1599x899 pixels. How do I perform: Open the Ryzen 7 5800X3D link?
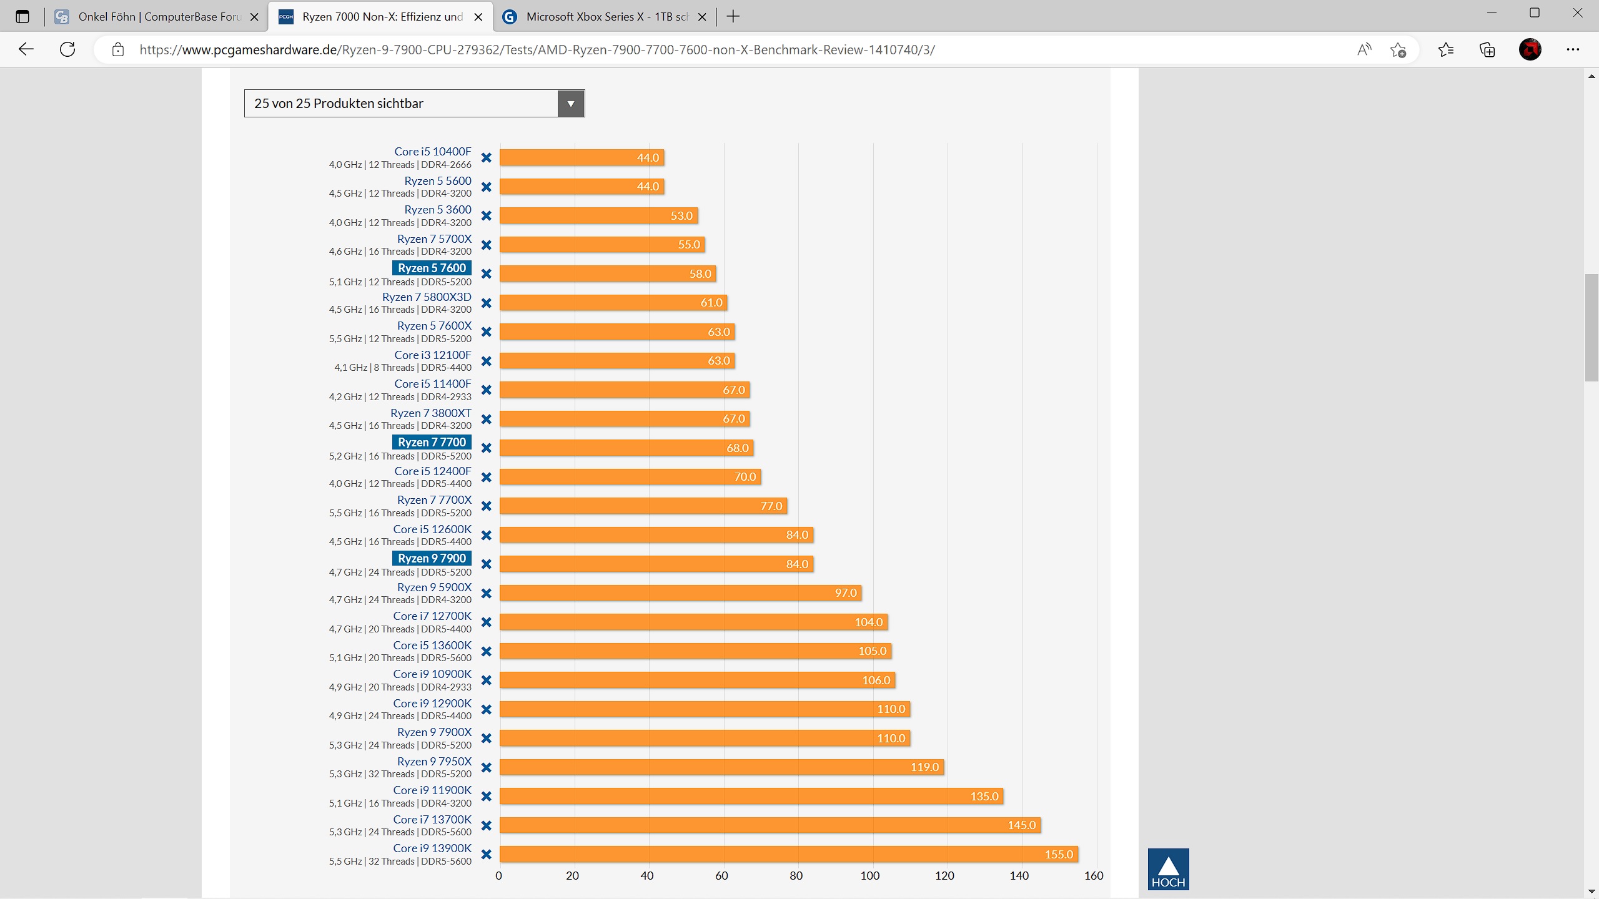(x=427, y=297)
